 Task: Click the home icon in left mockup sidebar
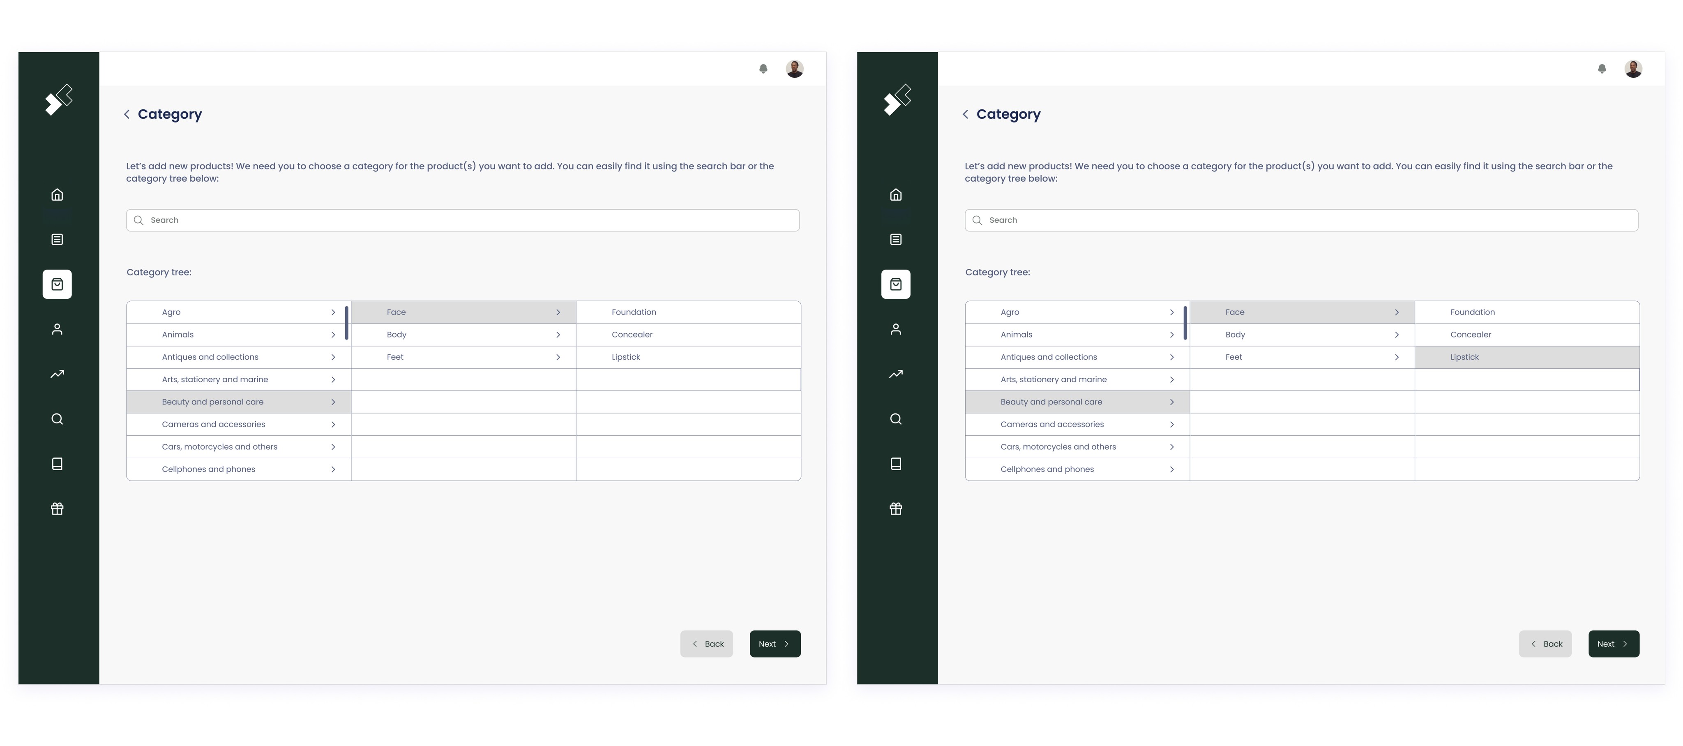pyautogui.click(x=58, y=195)
